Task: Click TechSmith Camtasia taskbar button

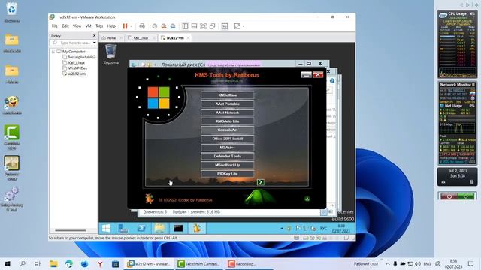Action: click(x=198, y=264)
